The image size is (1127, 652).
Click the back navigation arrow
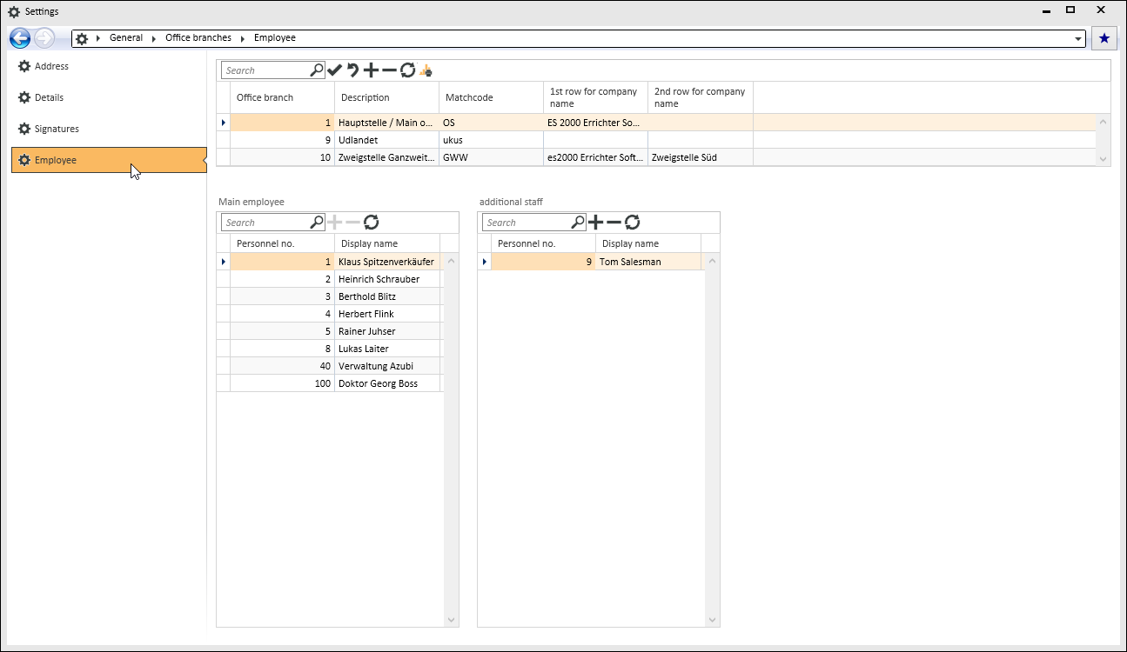(x=20, y=38)
